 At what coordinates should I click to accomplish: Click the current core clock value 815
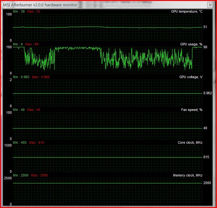click(206, 157)
